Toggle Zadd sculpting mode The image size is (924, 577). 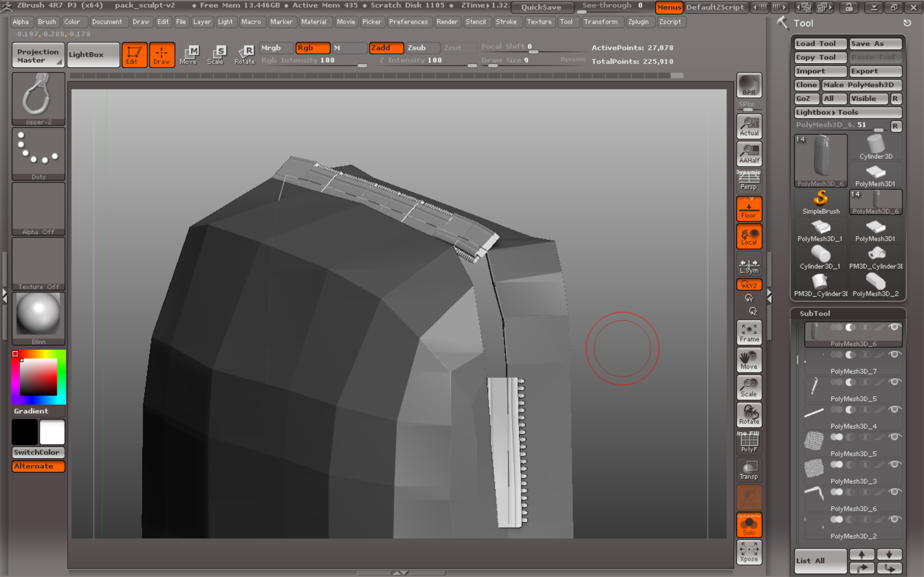[x=386, y=48]
